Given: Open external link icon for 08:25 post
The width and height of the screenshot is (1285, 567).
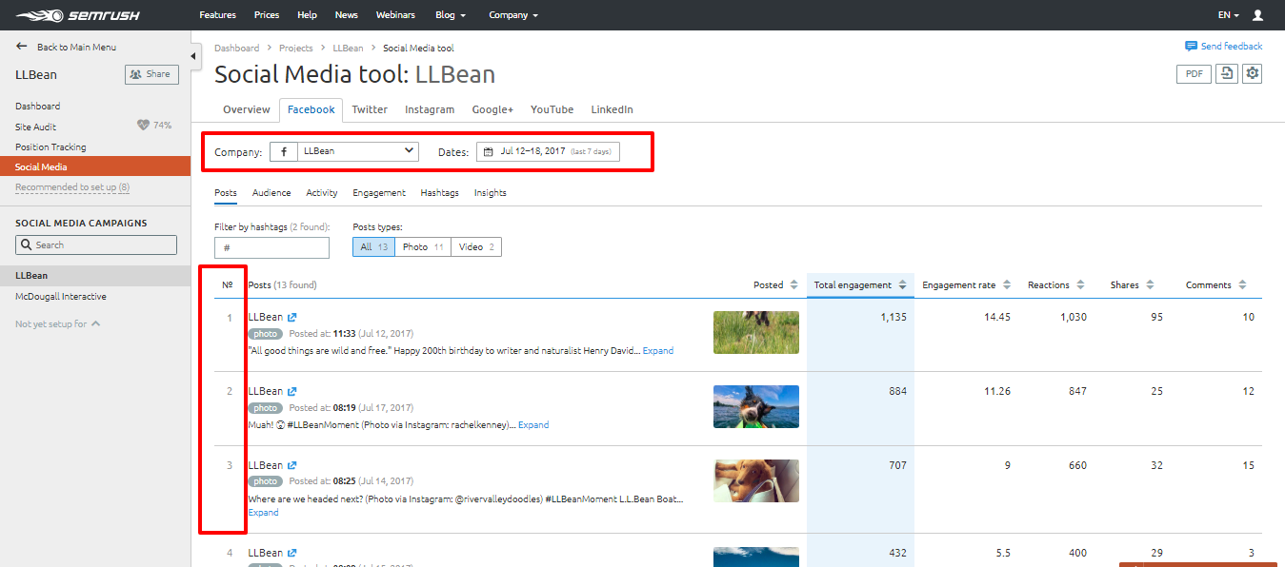Looking at the screenshot, I should pyautogui.click(x=292, y=466).
